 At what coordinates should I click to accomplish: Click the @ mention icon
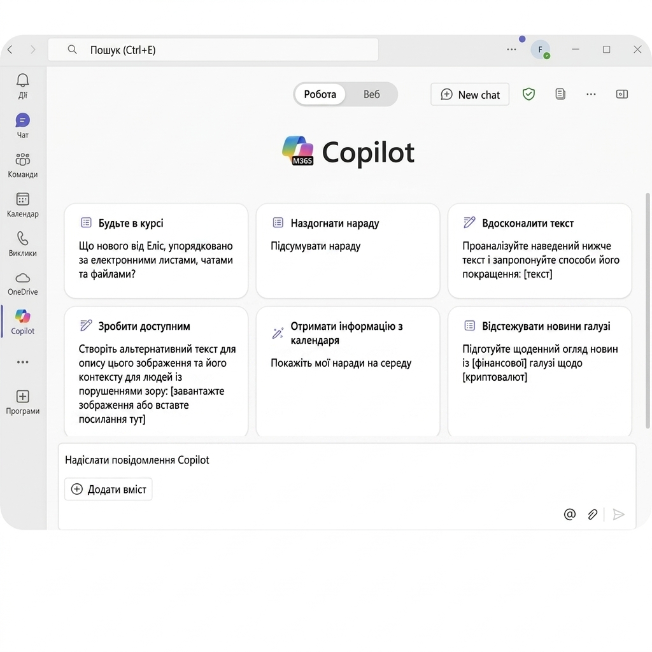tap(570, 514)
